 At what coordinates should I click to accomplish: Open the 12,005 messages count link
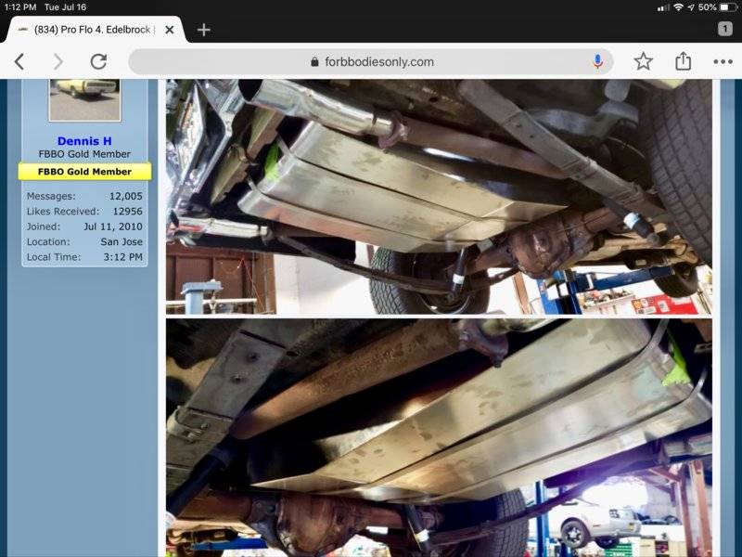(126, 197)
